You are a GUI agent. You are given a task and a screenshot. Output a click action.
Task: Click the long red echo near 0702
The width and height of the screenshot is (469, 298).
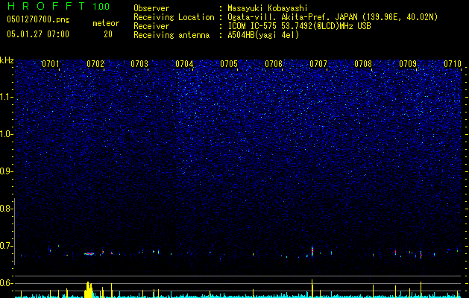tap(89, 254)
